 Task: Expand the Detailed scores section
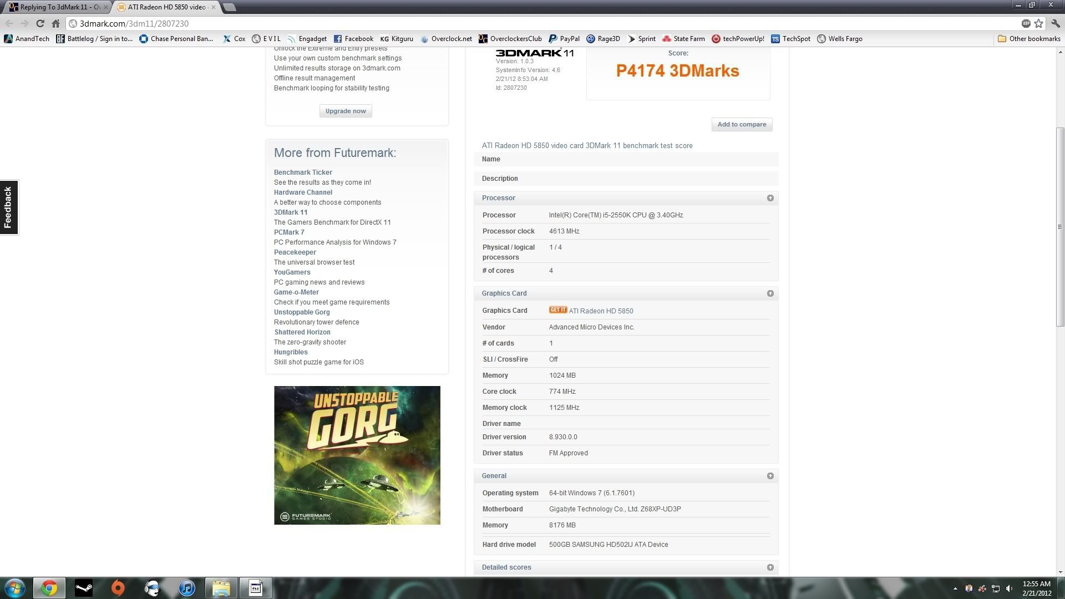pos(770,567)
